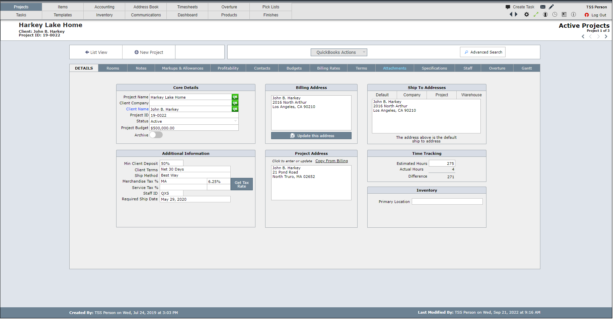This screenshot has height=319, width=613.
Task: Click the Staff ID field QXS
Action: point(172,193)
